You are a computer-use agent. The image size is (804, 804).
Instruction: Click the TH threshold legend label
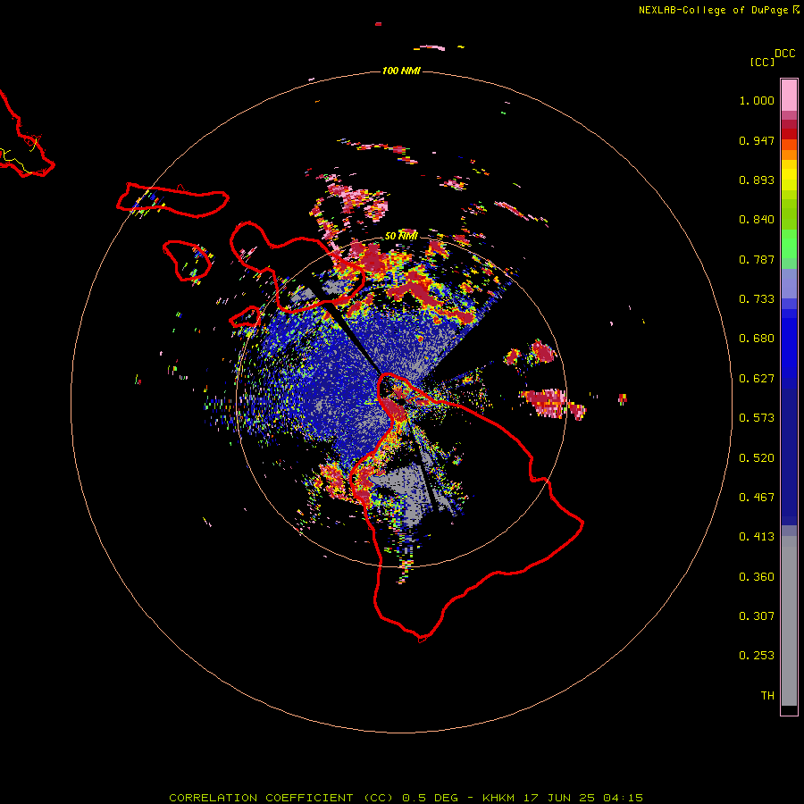tap(767, 696)
